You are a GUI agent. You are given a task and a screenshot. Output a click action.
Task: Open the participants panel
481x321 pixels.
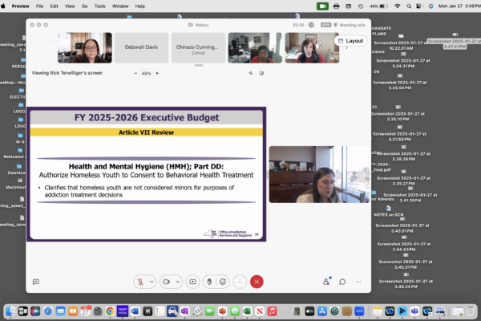coord(326,282)
